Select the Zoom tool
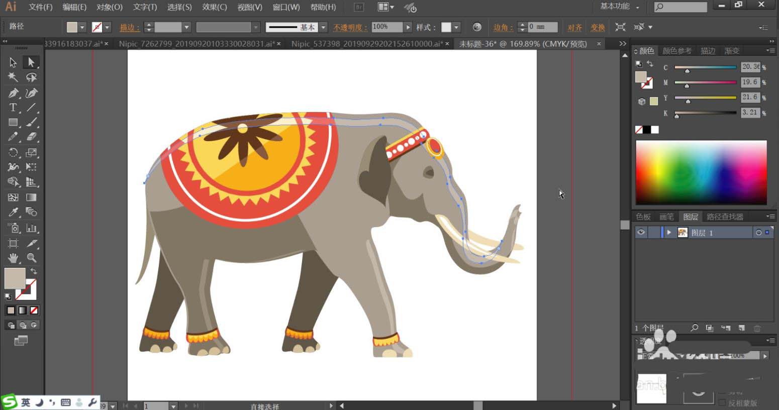779x410 pixels. (31, 258)
